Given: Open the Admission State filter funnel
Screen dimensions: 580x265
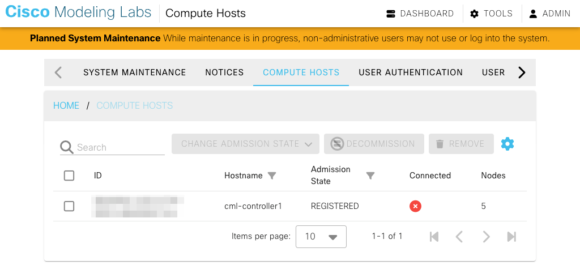Looking at the screenshot, I should tap(370, 176).
